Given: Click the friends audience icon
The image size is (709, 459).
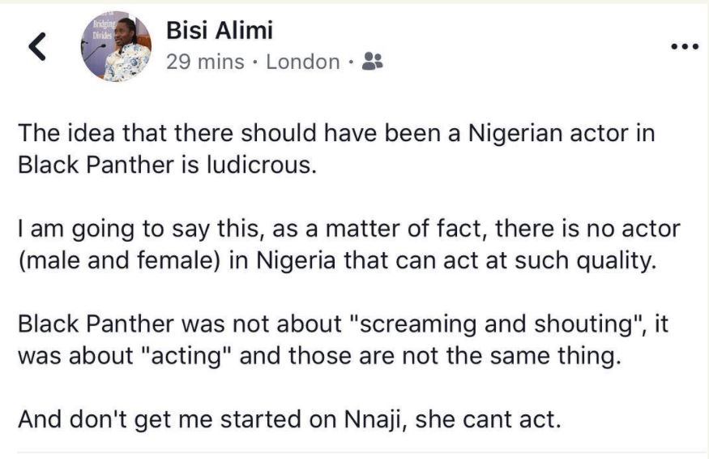Looking at the screenshot, I should click(x=372, y=62).
